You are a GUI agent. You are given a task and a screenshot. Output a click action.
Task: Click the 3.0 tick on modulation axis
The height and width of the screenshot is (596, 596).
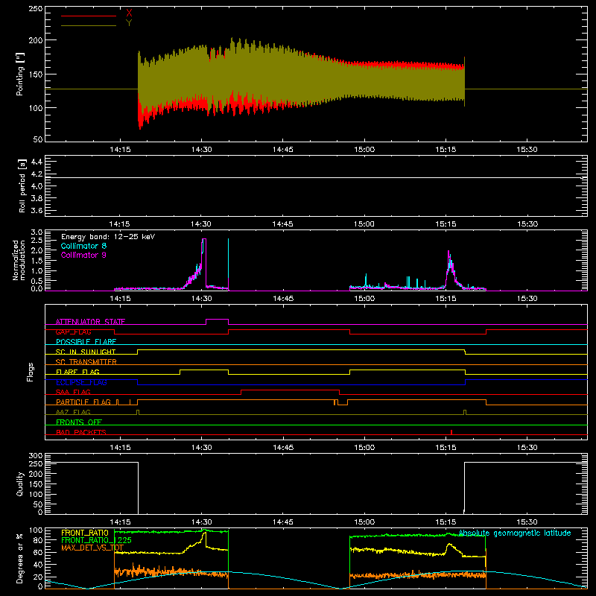[37, 232]
